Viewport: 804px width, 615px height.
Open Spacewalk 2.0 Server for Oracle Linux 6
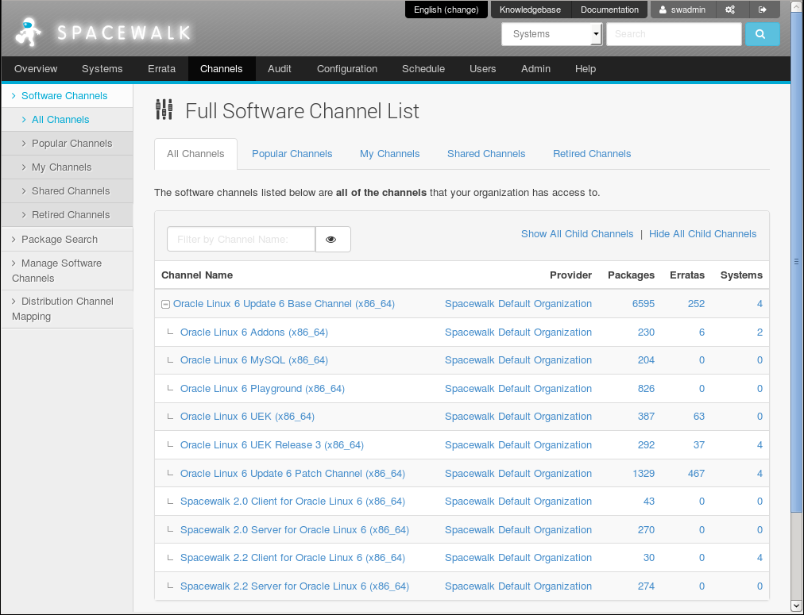pyautogui.click(x=294, y=530)
